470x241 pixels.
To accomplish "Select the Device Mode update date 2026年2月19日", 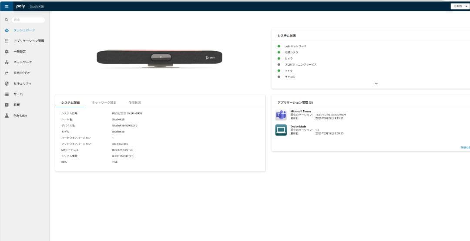I will click(x=329, y=133).
